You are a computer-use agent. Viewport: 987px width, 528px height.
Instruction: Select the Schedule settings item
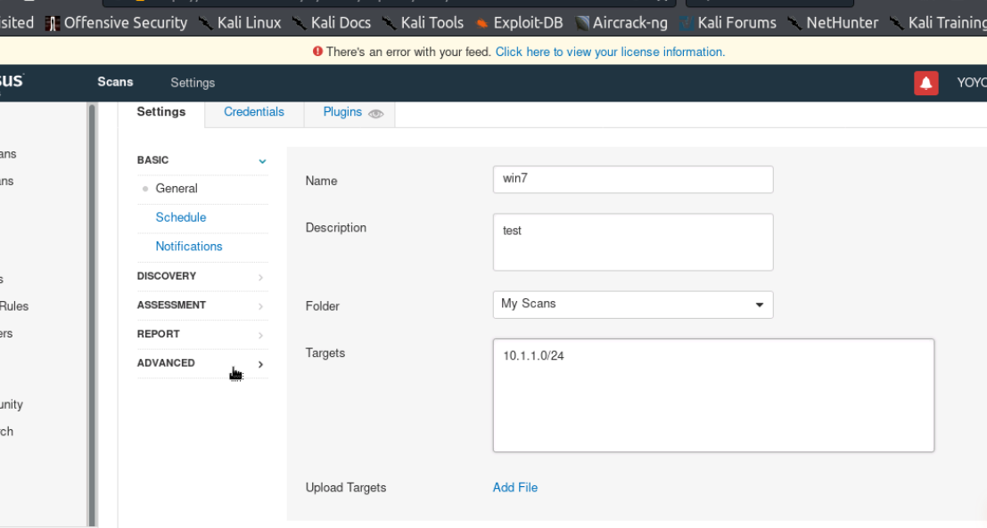click(x=181, y=217)
